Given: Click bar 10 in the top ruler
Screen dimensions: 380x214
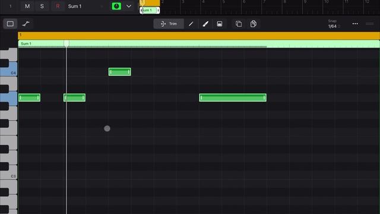Looking at the screenshot, I should (x=326, y=2).
